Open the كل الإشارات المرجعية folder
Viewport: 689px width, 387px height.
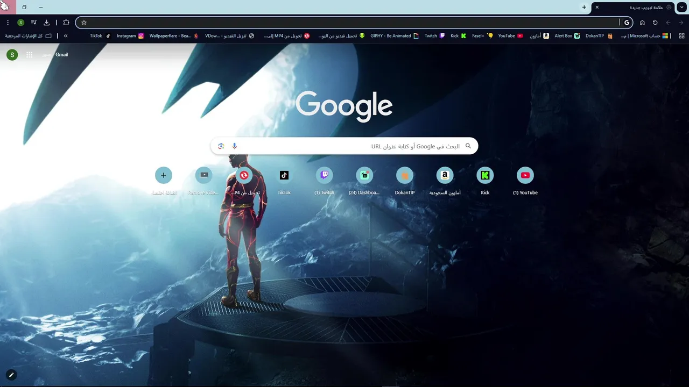(29, 36)
